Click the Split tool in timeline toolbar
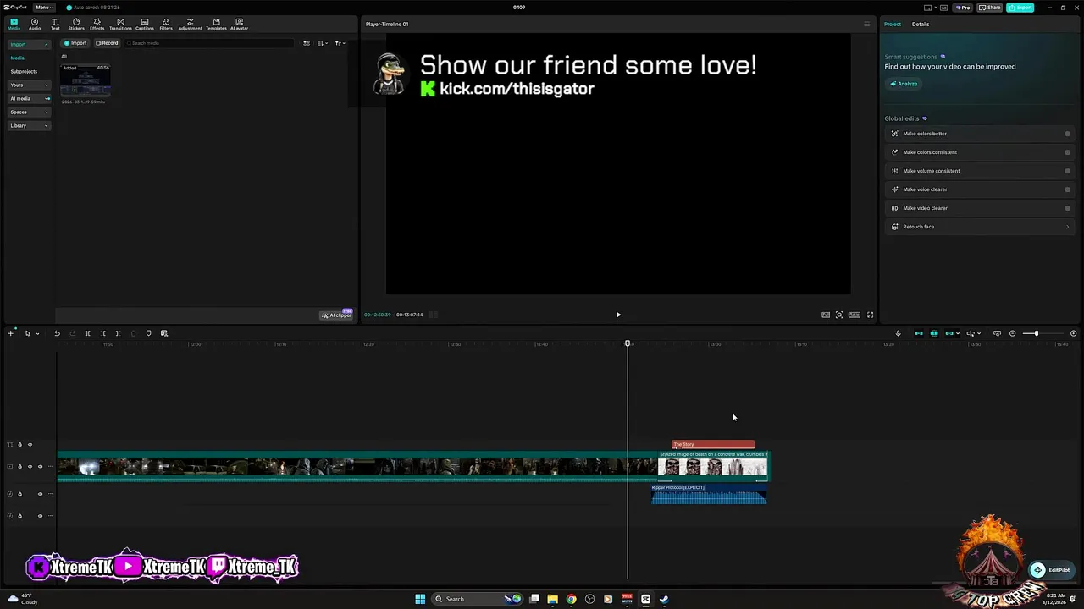 [87, 333]
